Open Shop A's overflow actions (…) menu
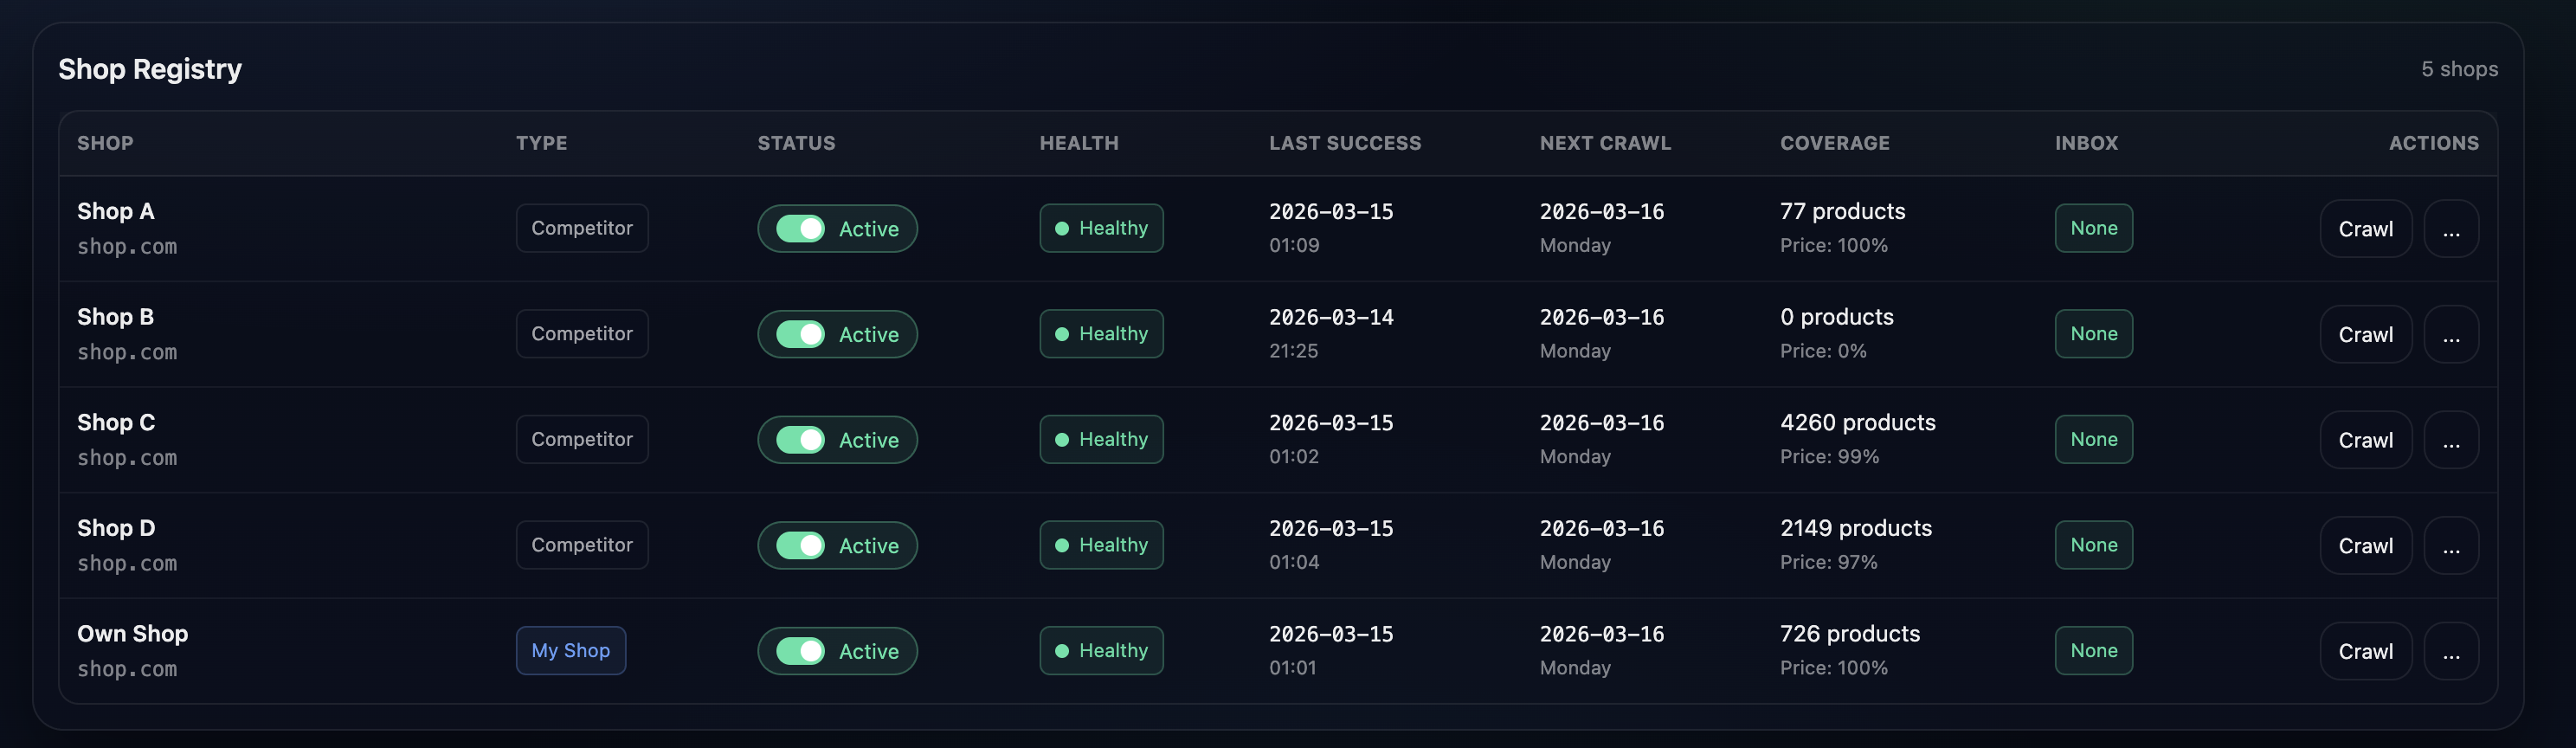This screenshot has width=2576, height=748. tap(2451, 228)
